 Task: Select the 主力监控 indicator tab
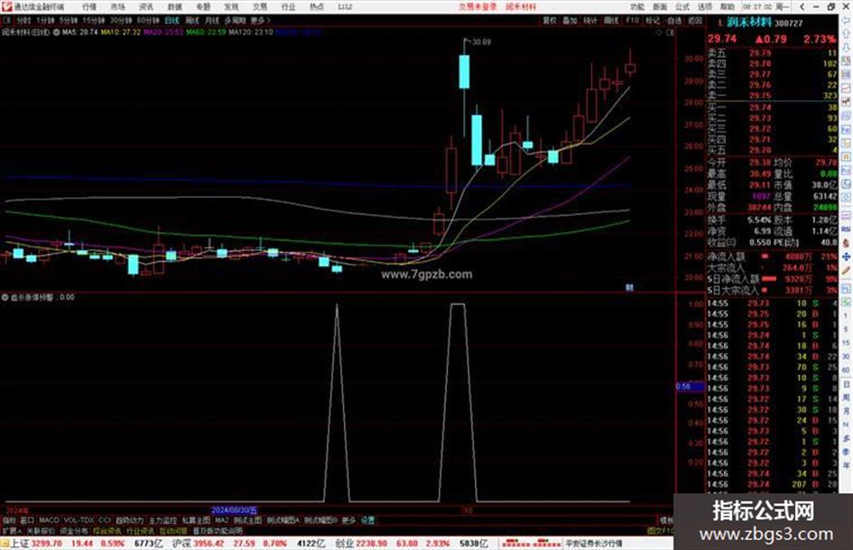click(162, 520)
